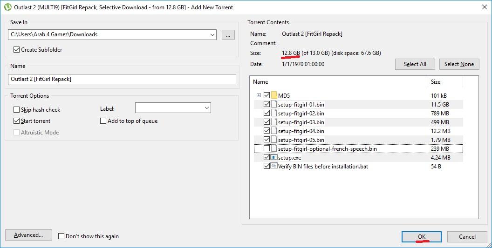Uncheck the MD5 folder checkbox
The width and height of the screenshot is (492, 248).
coord(266,95)
